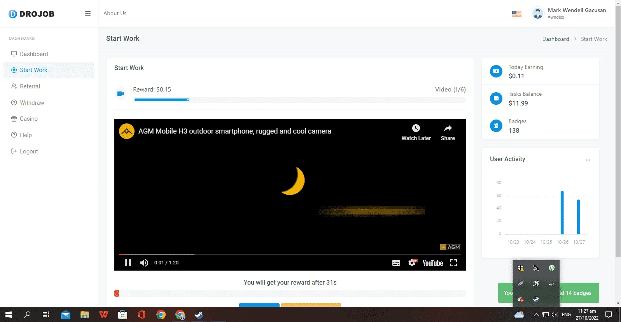This screenshot has width=621, height=322.
Task: Click the Today Earning $0.11 value
Action: 516,76
